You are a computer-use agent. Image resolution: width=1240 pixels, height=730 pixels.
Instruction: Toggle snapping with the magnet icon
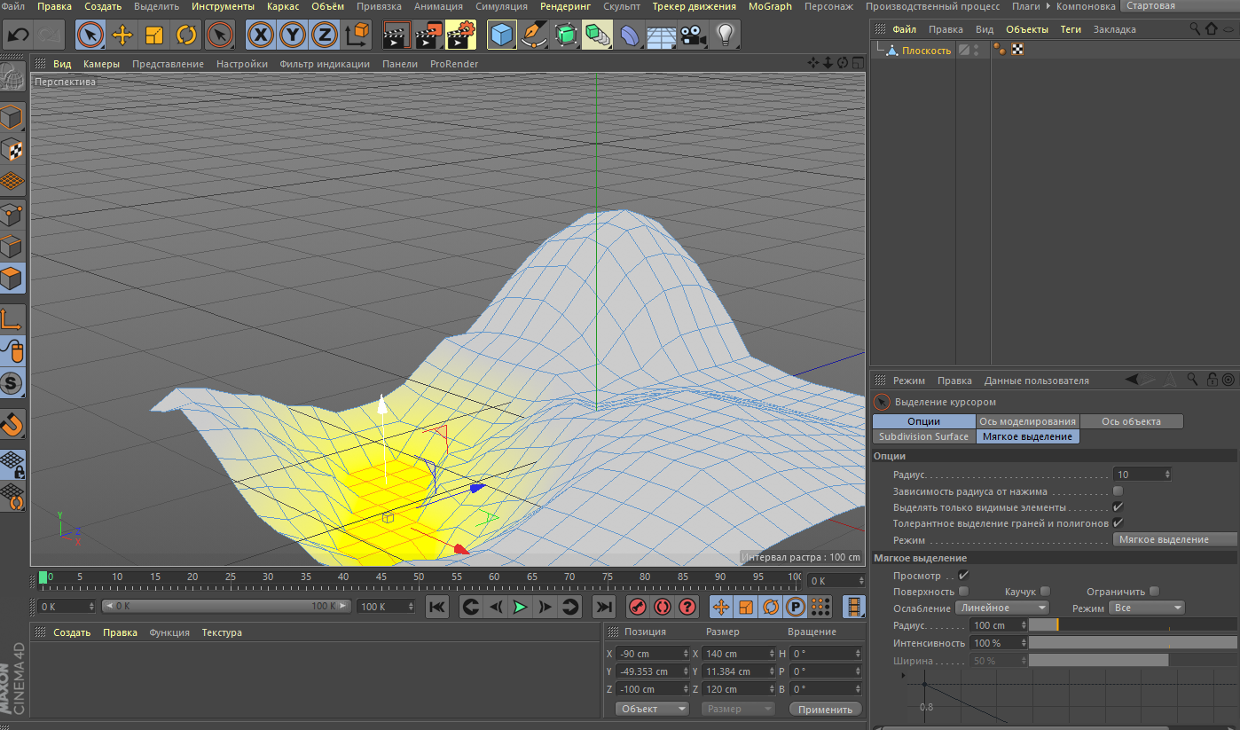tap(12, 425)
